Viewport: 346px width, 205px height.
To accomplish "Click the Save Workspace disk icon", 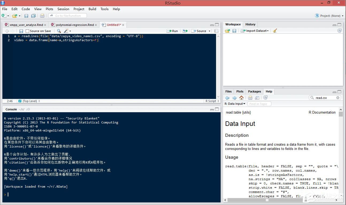I will [x=234, y=31].
